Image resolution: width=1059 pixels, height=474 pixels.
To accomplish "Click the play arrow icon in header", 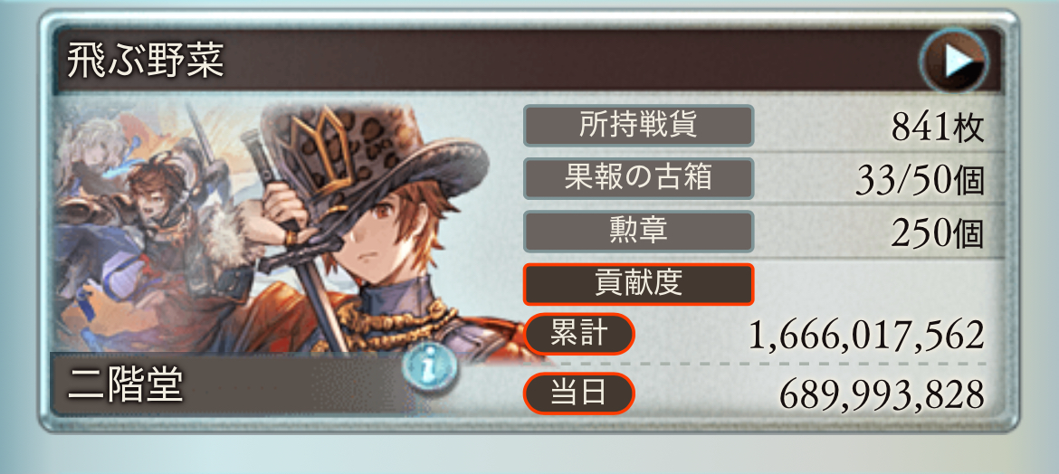I will point(954,62).
